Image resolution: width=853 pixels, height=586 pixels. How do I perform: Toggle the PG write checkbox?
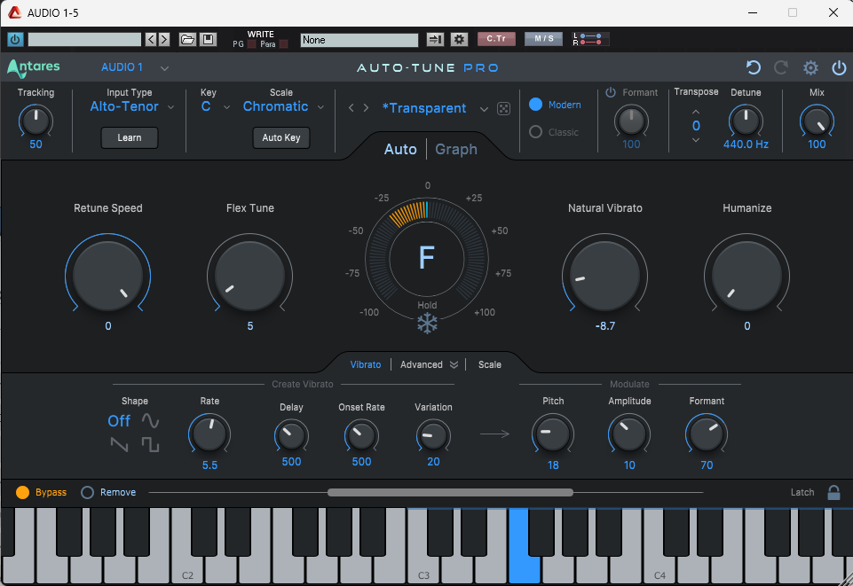point(251,44)
